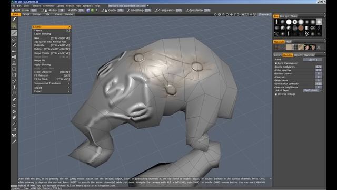Close the Layers popup menu
The height and width of the screenshot is (190, 337).
tap(70, 27)
